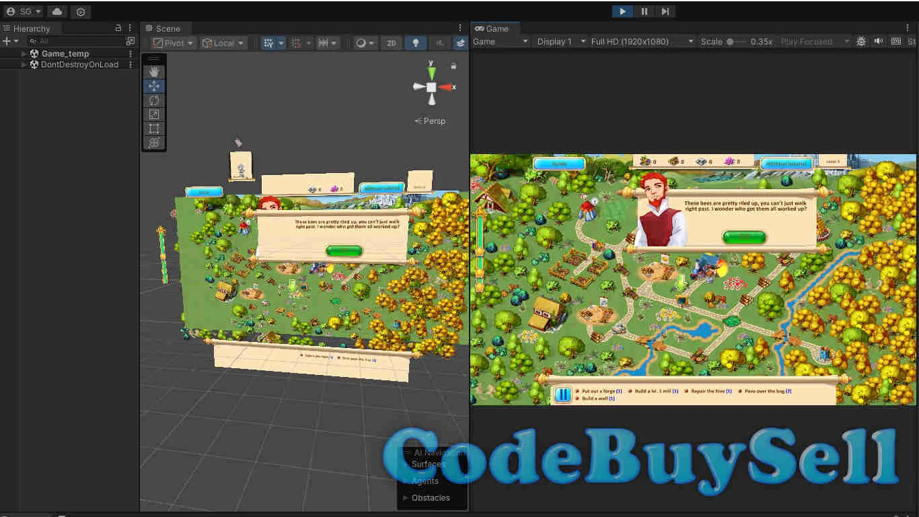
Task: Expand the DontDestroyOnLoad scene
Action: tap(24, 65)
